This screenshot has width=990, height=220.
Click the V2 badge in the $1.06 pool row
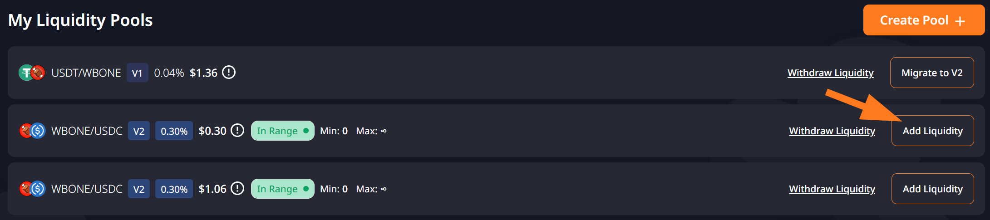coord(139,189)
